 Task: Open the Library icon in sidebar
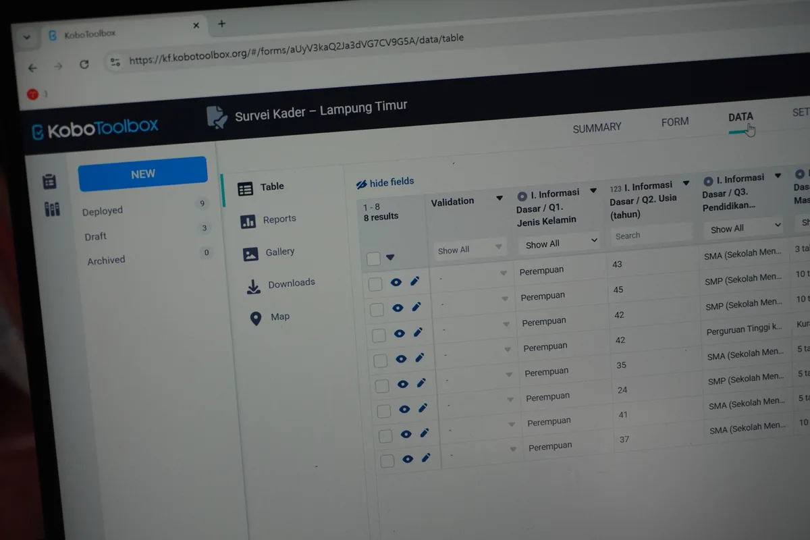point(52,209)
